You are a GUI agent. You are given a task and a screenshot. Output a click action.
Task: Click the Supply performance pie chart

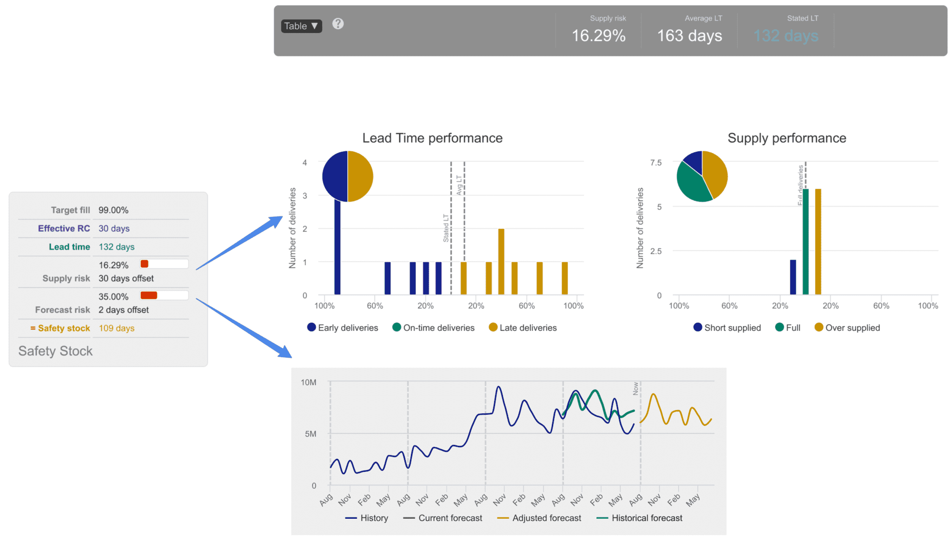pyautogui.click(x=702, y=176)
